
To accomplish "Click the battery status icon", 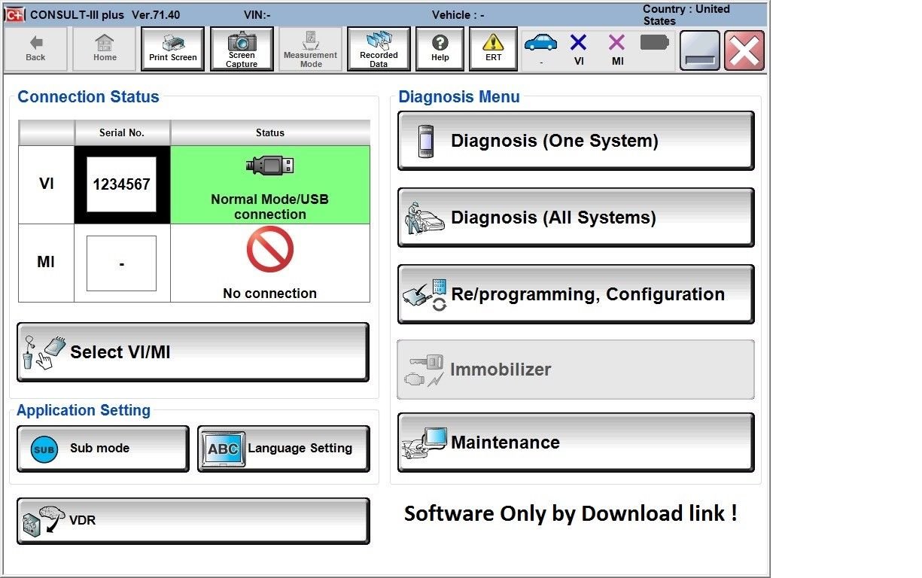I will (654, 43).
